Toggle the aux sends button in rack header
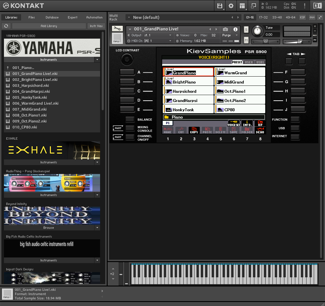Image resolution: width=325 pixels, height=306 pixels. tap(312, 17)
